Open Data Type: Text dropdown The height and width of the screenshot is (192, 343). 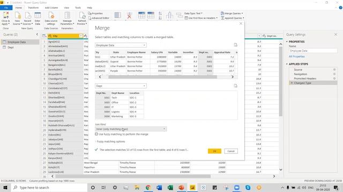[193, 13]
